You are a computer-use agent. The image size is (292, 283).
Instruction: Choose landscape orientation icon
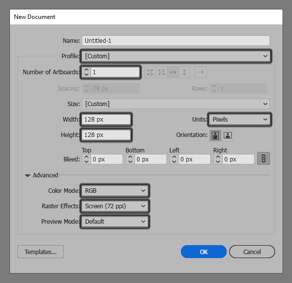[228, 135]
